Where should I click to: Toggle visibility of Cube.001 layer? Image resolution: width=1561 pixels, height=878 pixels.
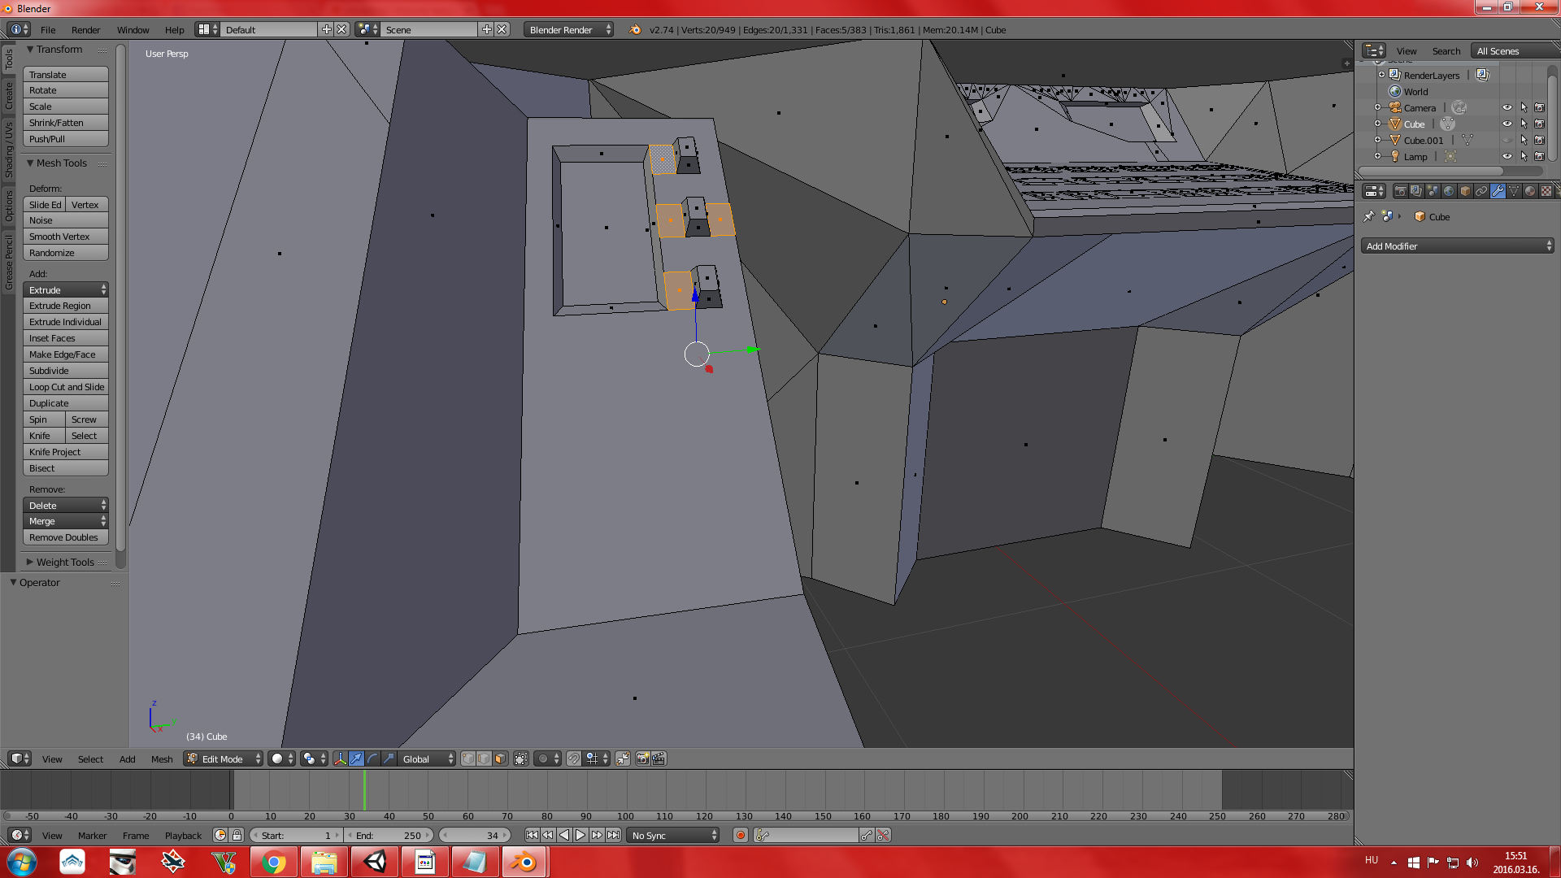coord(1507,139)
